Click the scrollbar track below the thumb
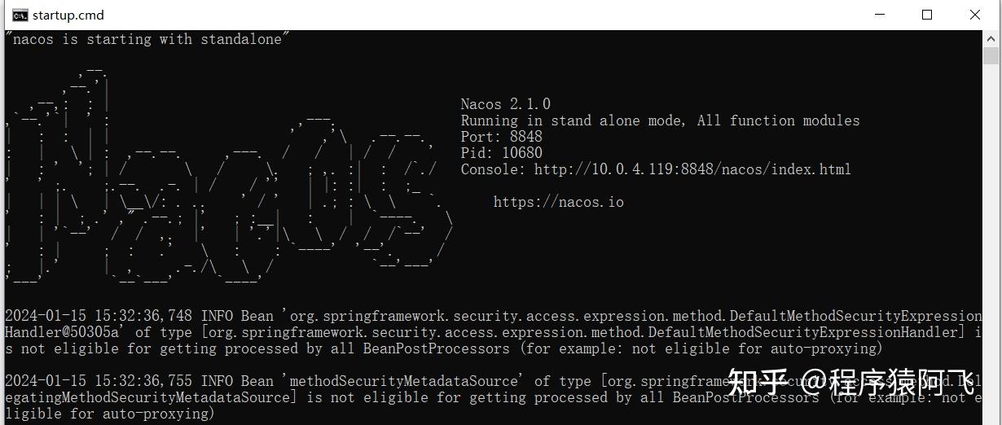Viewport: 1002px width, 425px height. pos(991,244)
